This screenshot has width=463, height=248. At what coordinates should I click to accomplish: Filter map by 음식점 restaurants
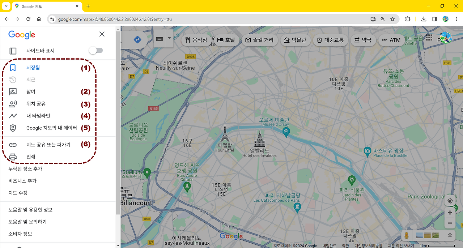click(x=196, y=40)
